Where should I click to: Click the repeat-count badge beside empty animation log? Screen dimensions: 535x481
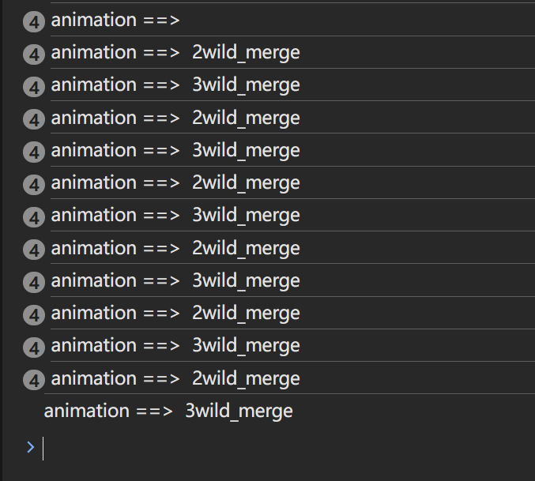[34, 22]
